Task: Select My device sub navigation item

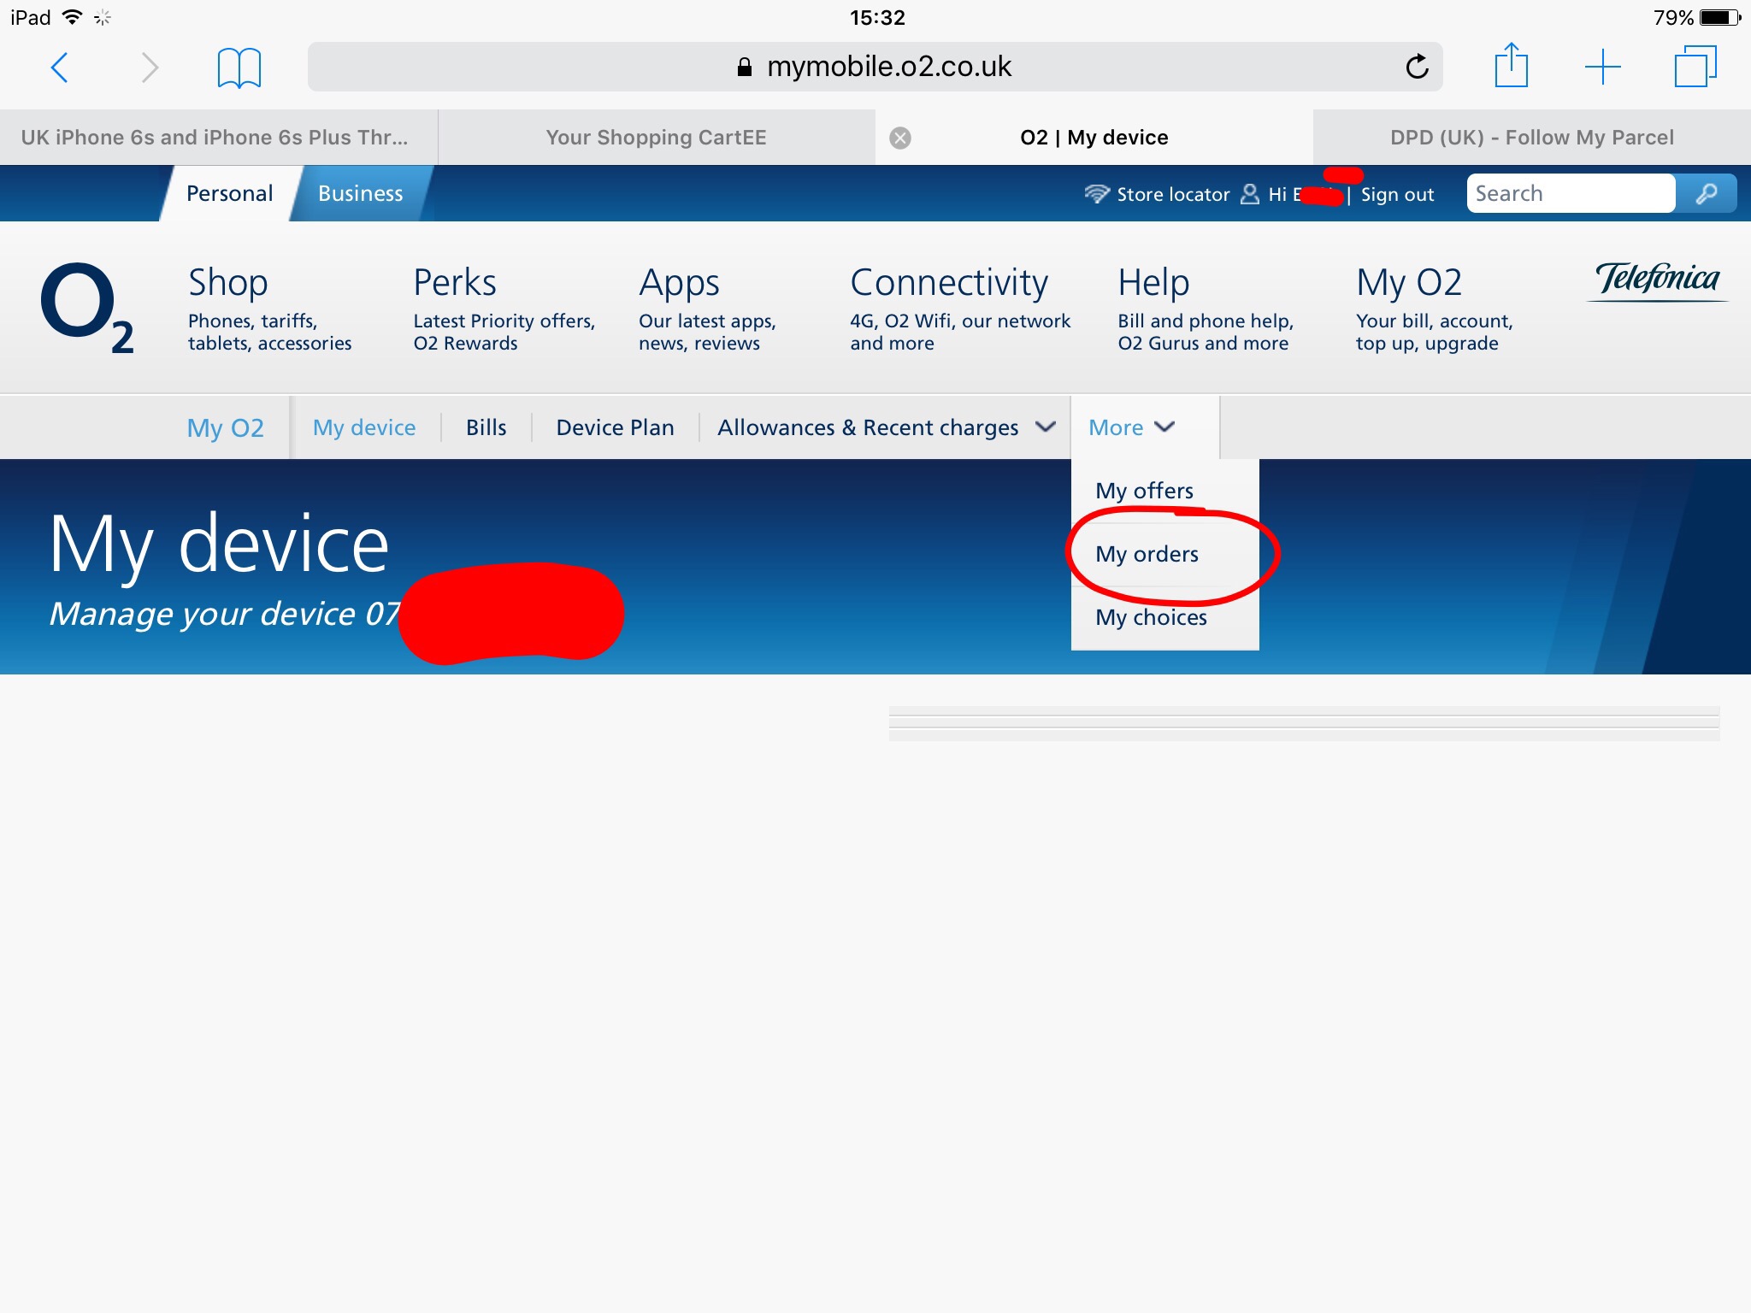Action: [x=363, y=427]
